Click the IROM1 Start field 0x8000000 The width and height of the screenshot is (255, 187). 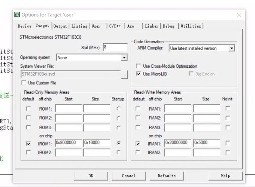point(68,143)
